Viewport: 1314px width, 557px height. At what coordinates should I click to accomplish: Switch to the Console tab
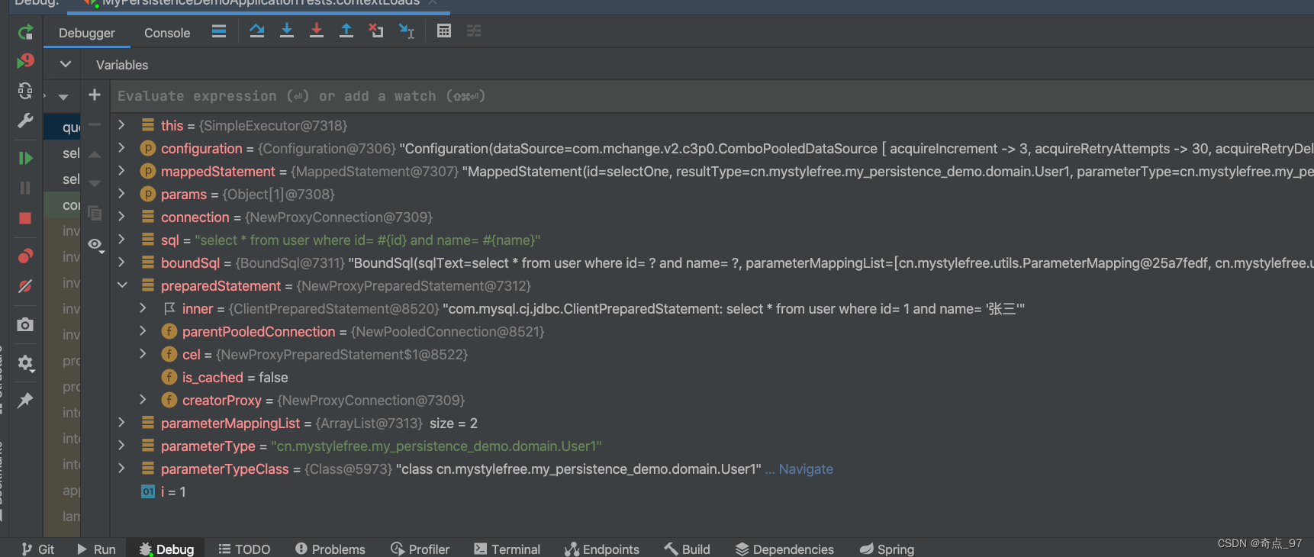coord(167,33)
